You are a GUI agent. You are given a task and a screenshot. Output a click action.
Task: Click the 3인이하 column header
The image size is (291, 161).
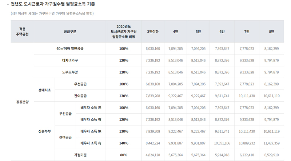153,31
